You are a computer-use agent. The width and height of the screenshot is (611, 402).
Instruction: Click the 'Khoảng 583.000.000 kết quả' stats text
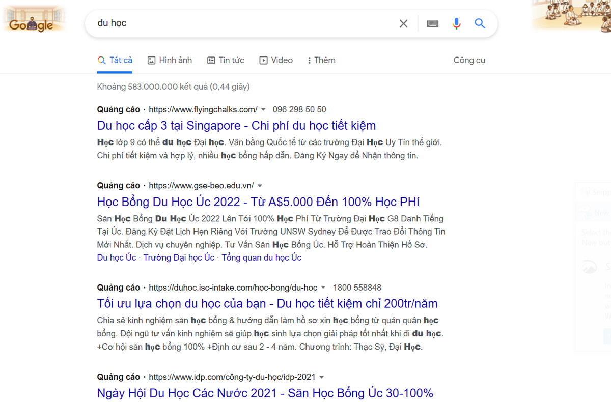click(173, 87)
